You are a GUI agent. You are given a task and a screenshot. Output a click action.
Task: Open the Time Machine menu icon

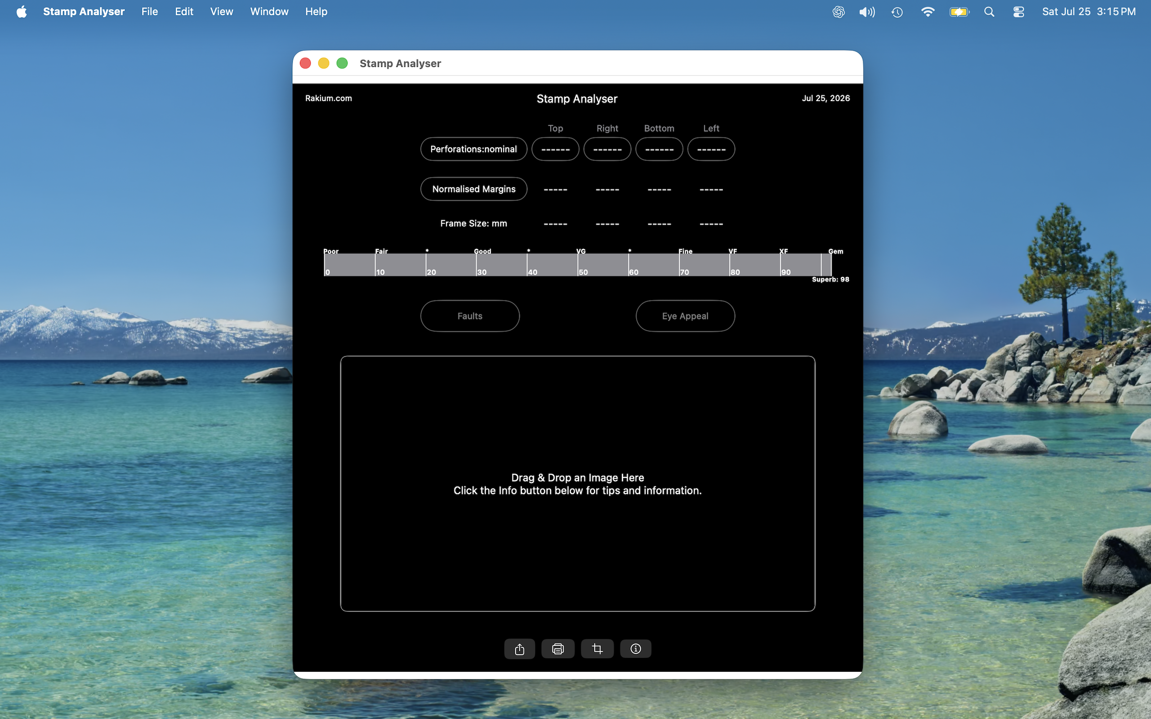(897, 12)
